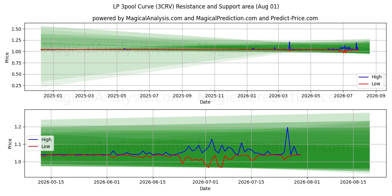The width and height of the screenshot is (392, 196).
Task: Click the 2026-08-01 tick label on the bottom chart
Action: [307, 182]
